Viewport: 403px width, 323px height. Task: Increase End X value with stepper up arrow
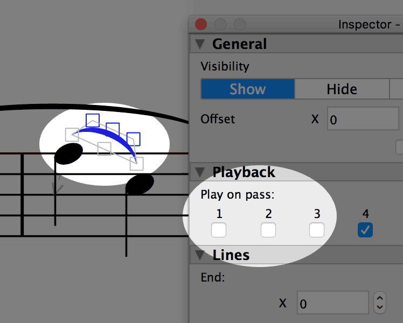click(x=380, y=298)
